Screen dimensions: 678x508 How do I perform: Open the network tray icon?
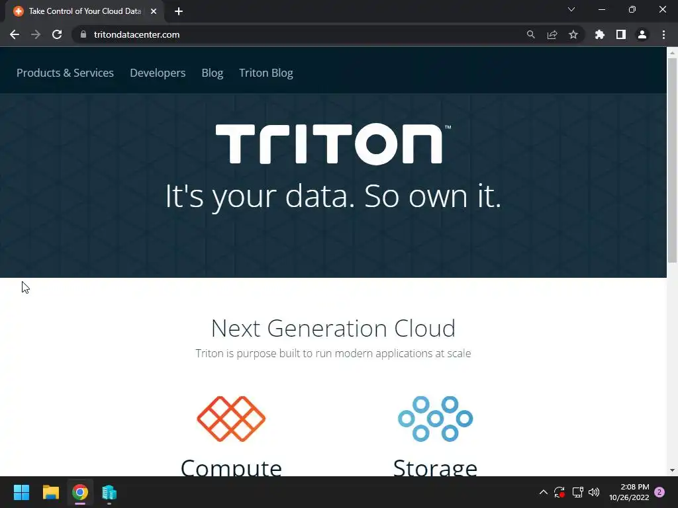coord(577,492)
